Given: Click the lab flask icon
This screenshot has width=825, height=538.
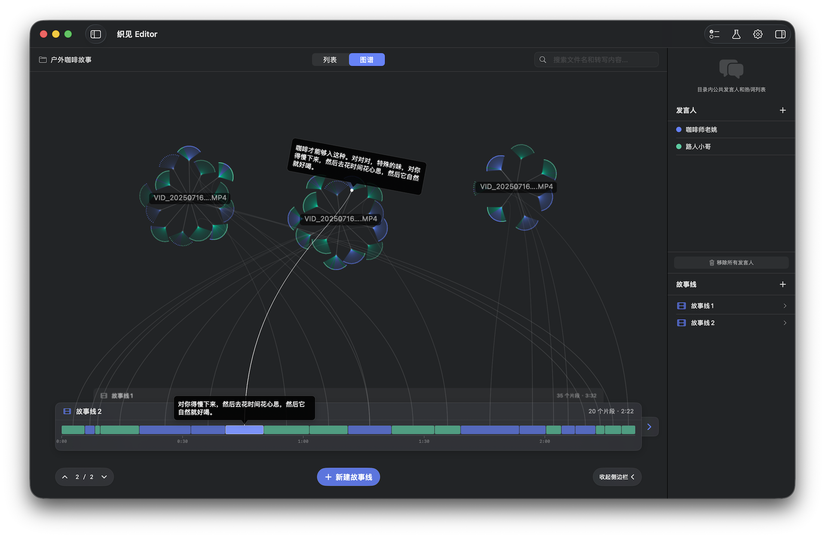Looking at the screenshot, I should (x=736, y=34).
